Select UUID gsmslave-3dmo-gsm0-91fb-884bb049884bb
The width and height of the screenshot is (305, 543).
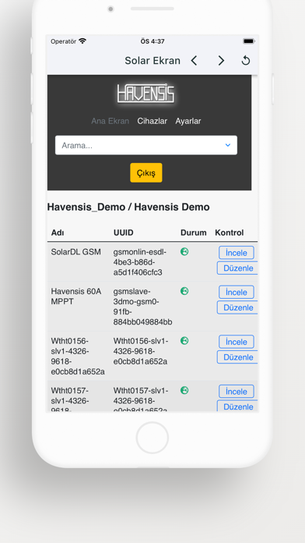click(142, 307)
